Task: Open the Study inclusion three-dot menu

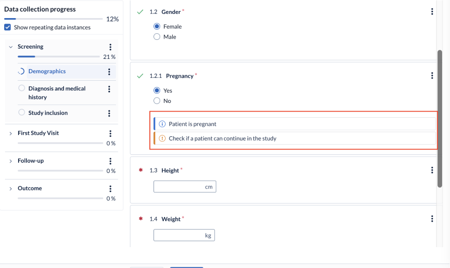Action: point(109,113)
